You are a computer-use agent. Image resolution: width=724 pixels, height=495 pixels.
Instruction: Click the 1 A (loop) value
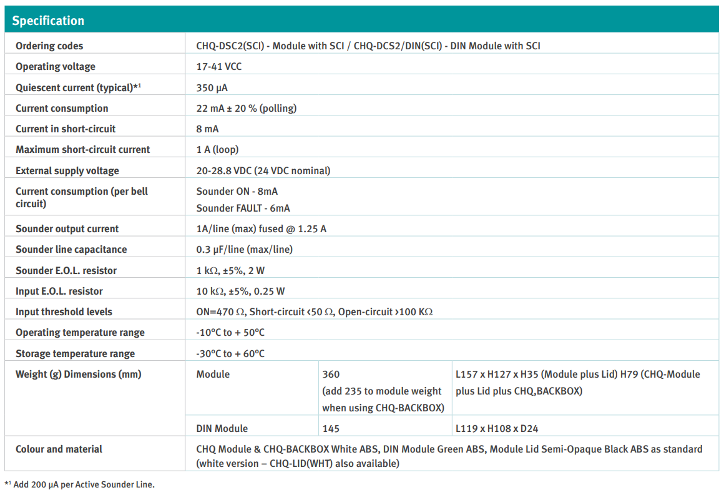point(217,149)
